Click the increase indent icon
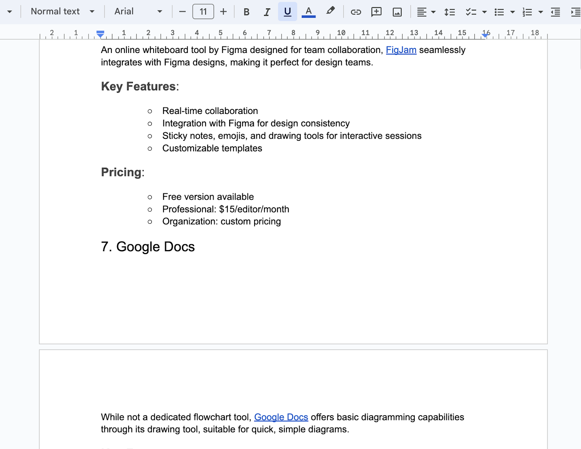 (576, 12)
